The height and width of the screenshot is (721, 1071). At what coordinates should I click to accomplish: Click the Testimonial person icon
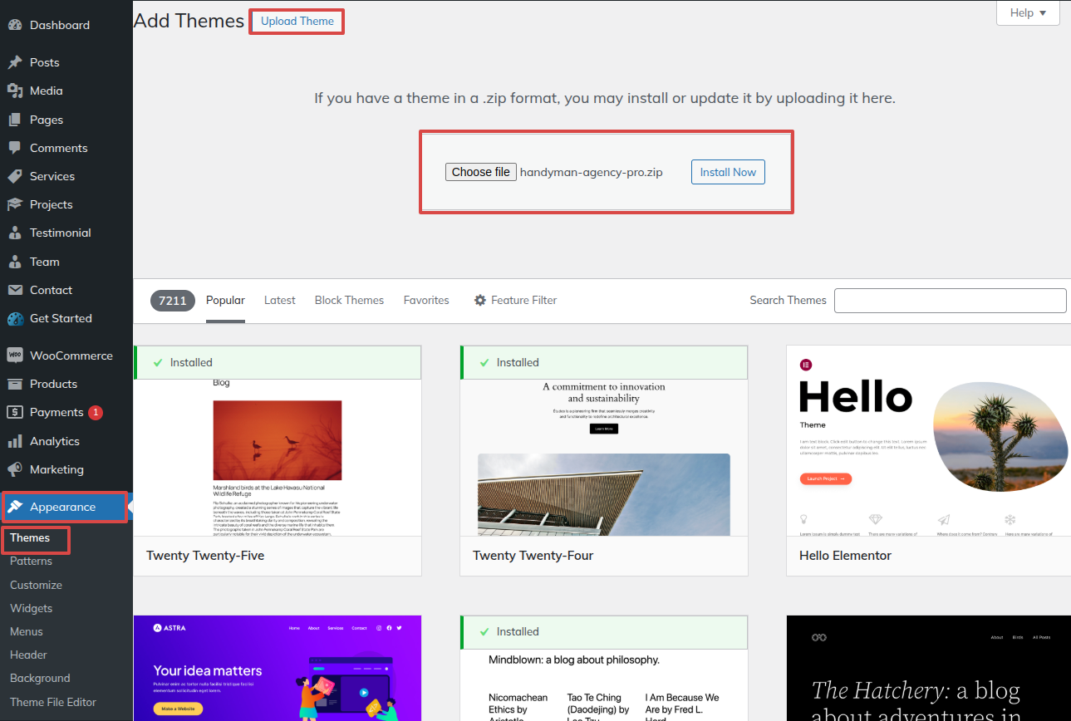point(15,233)
